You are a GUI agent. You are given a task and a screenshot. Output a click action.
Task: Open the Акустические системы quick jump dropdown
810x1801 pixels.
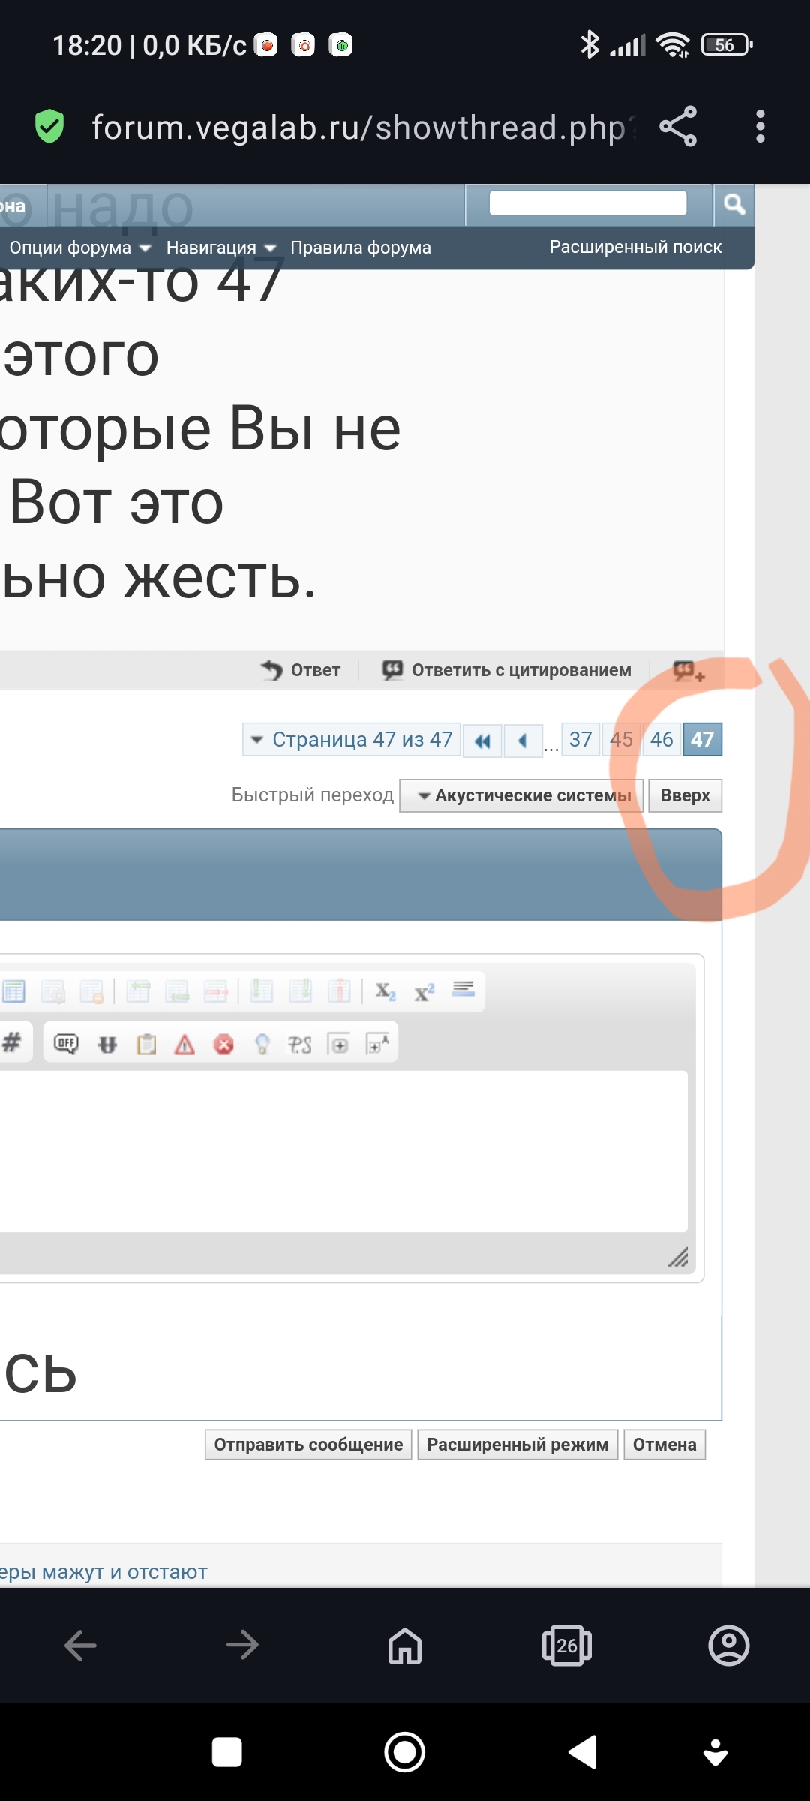pos(522,795)
